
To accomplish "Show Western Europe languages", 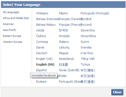I will (x=12, y=42).
